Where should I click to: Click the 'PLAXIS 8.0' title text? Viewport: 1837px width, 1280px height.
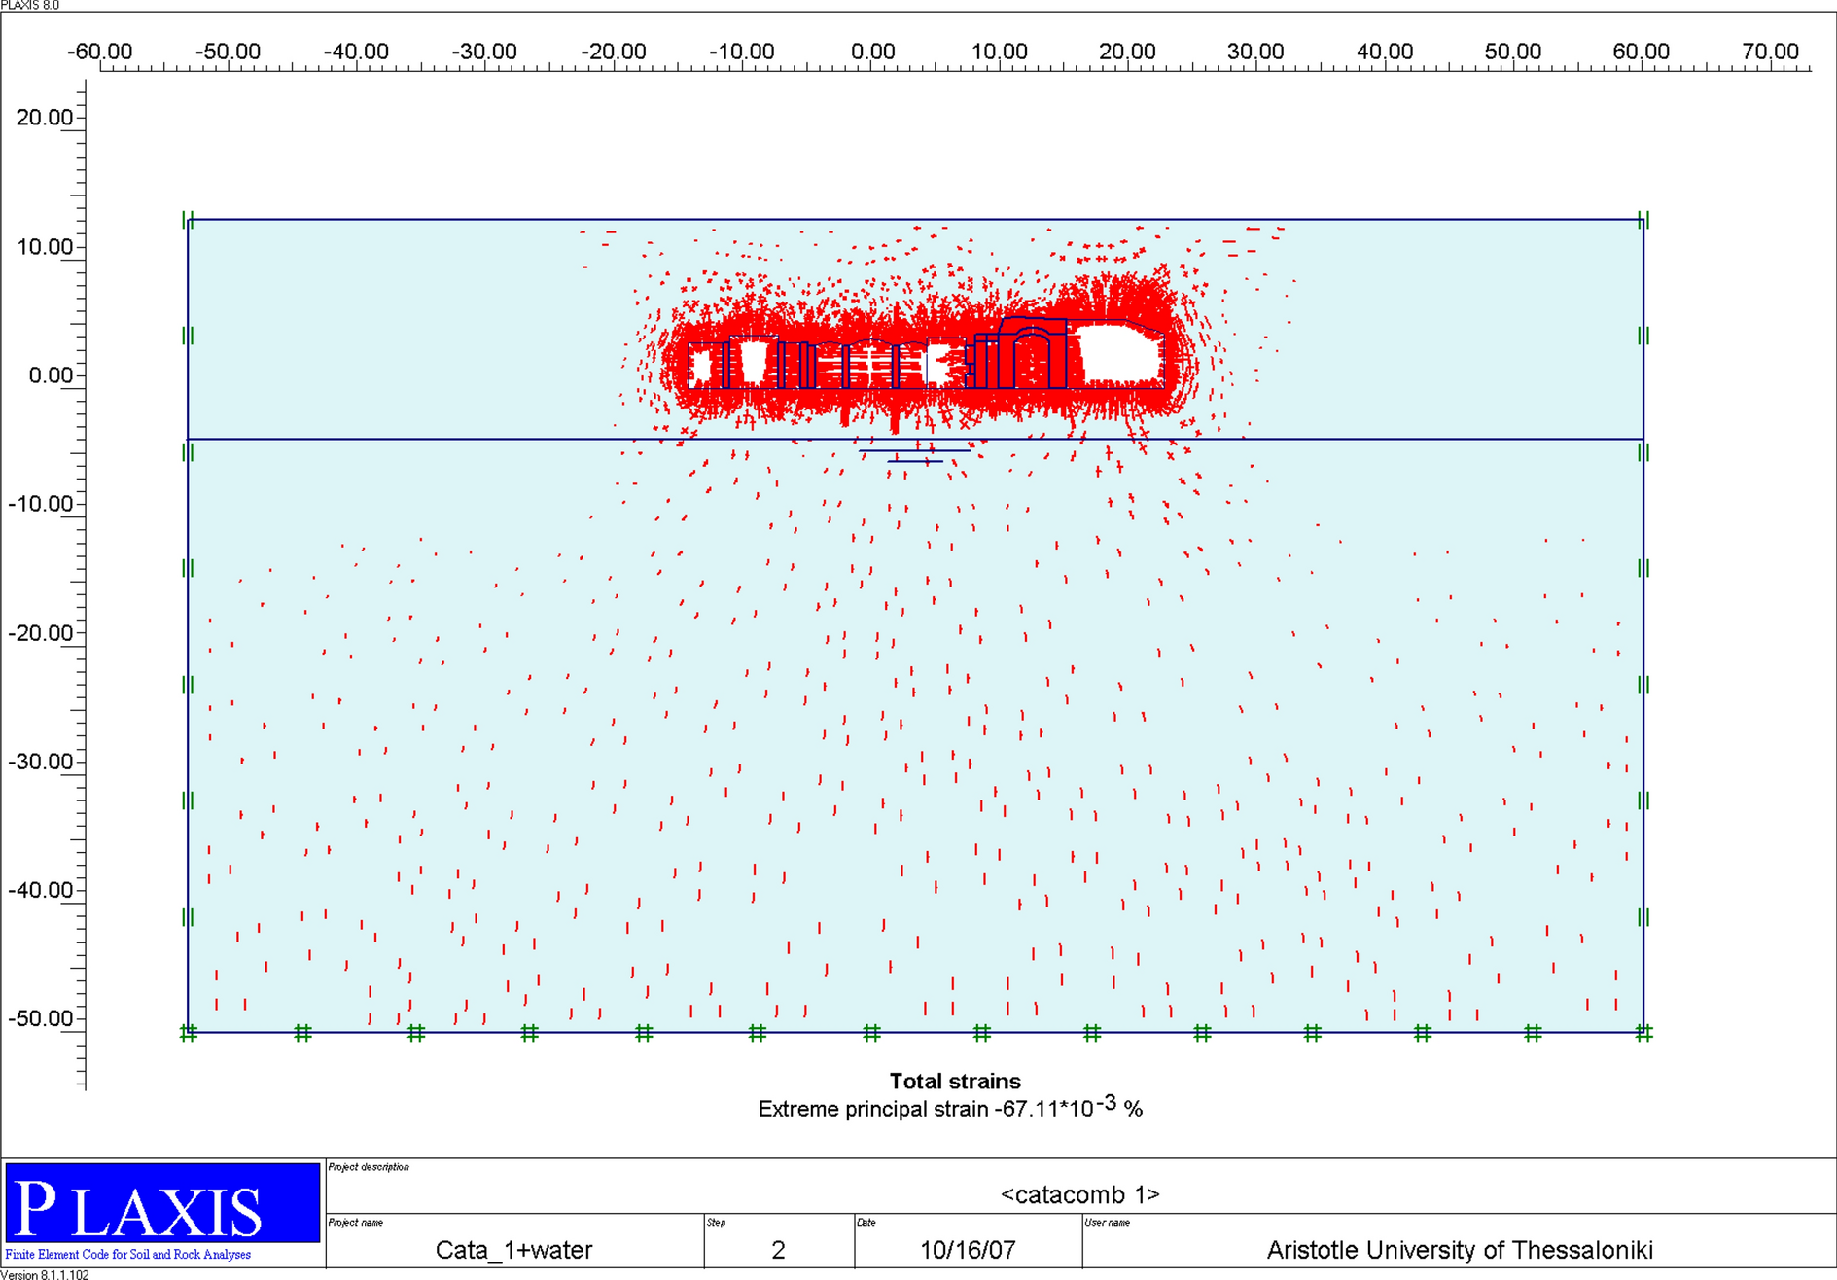[30, 5]
